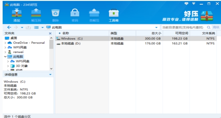
Task: Click the 300.00 GB total size cell
Action: (153, 38)
